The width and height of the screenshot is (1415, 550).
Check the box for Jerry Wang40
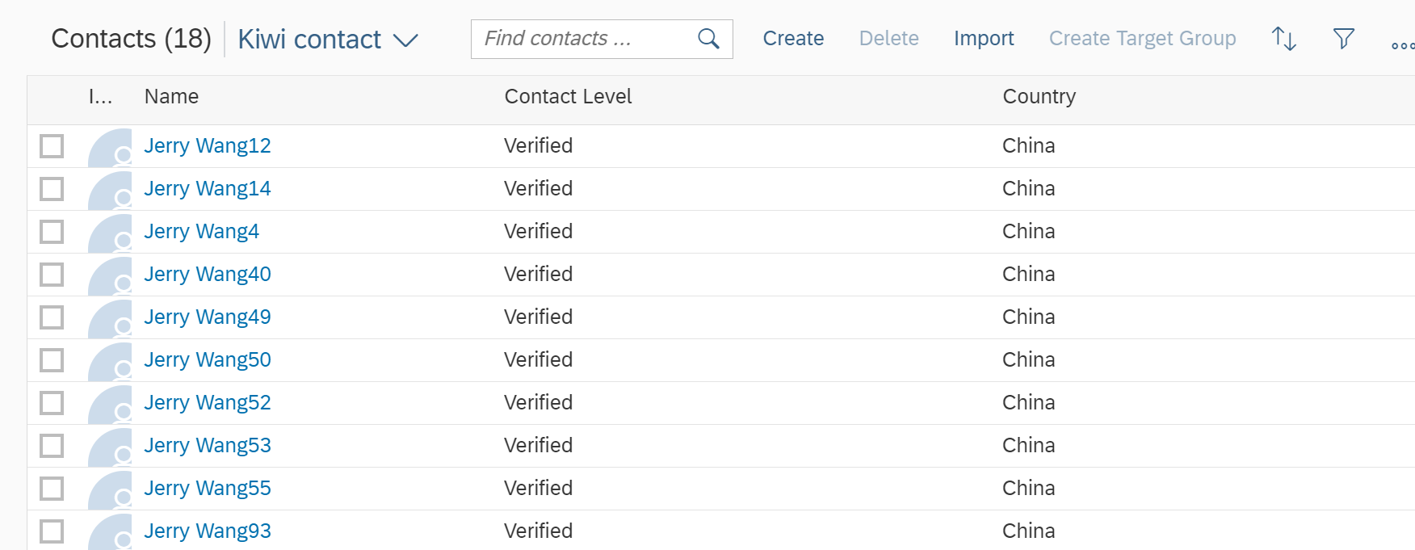click(52, 275)
